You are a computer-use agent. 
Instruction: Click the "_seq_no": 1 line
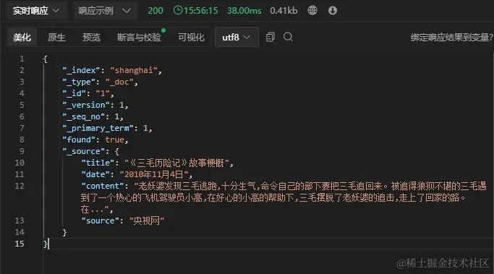click(x=93, y=116)
